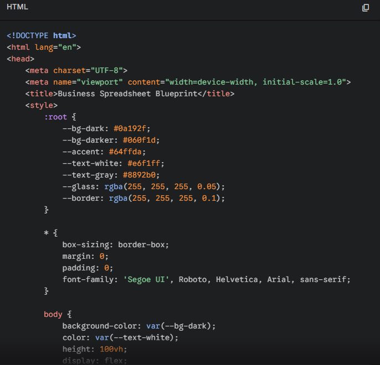The image size is (380, 365).
Task: Click the html lang="en" tag
Action: 44,47
